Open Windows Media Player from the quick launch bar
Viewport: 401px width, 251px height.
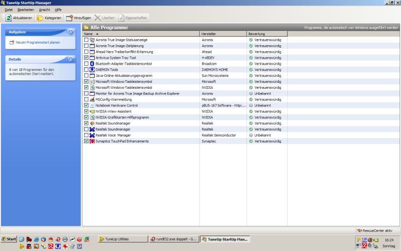point(65,239)
